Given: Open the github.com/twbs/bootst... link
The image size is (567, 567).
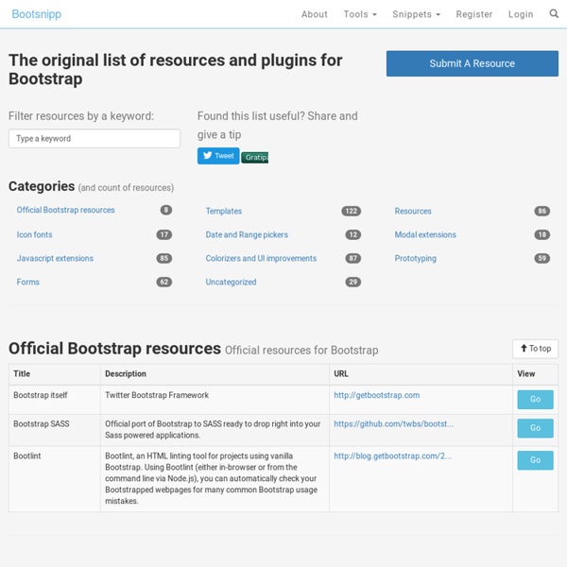Looking at the screenshot, I should (393, 423).
